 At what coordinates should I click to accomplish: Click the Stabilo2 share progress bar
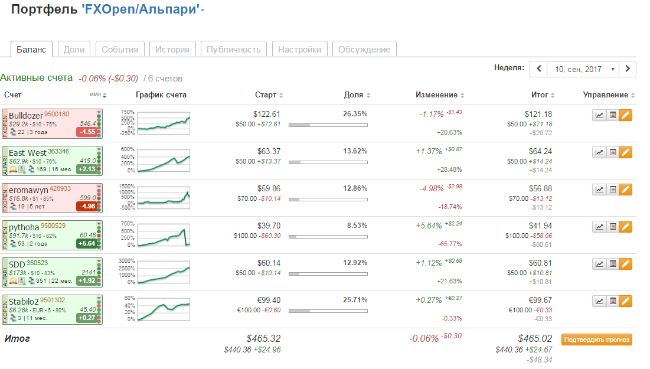(328, 311)
